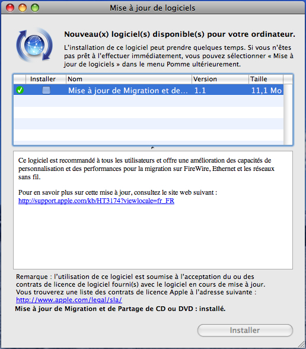Screen dimensions: 306x349
Task: Click the green checkmark installed status icon
Action: click(20, 90)
